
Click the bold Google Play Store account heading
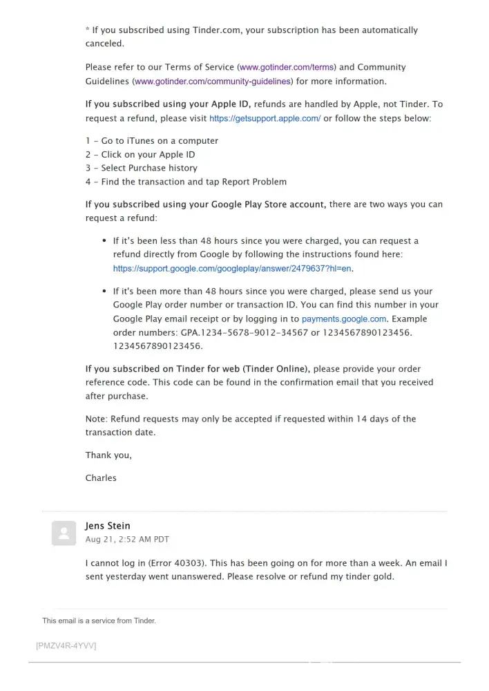pyautogui.click(x=206, y=205)
